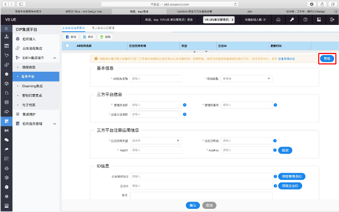Click the help icon beside AppKey field
Image resolution: width=339 pixels, height=212 pixels.
coord(275,150)
